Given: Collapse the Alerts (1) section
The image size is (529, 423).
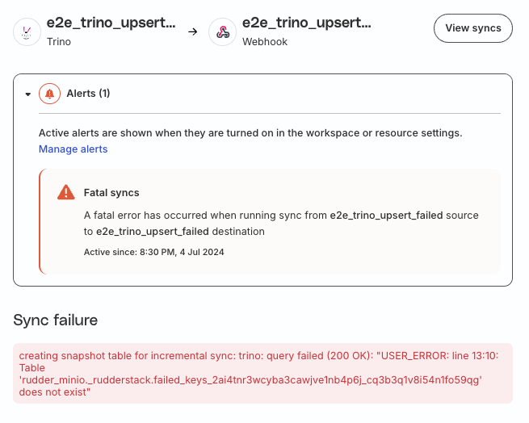Looking at the screenshot, I should 28,94.
